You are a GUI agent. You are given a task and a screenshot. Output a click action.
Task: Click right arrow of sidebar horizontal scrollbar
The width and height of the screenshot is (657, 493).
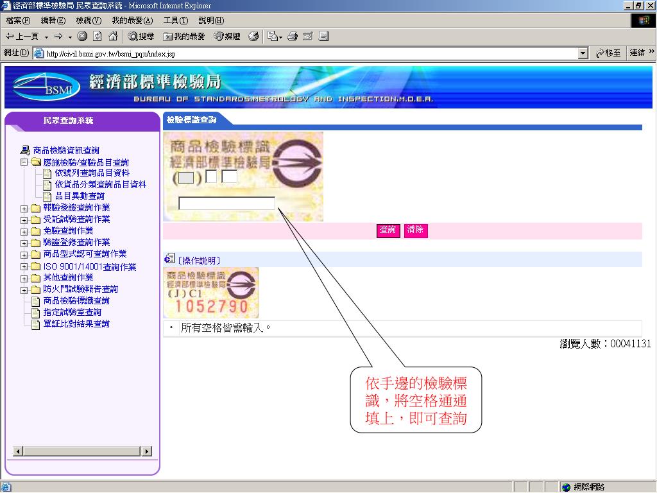tap(147, 451)
